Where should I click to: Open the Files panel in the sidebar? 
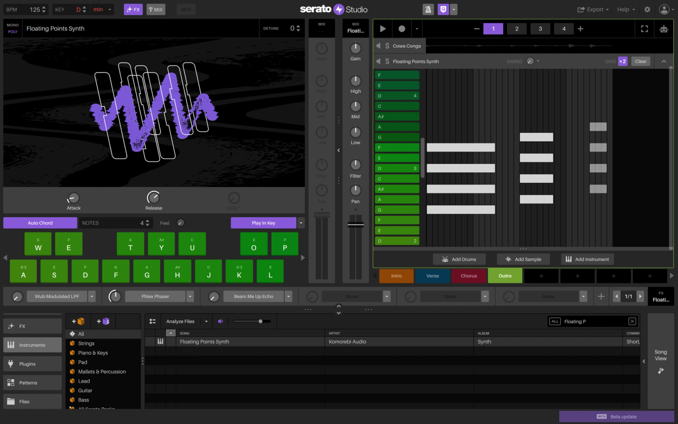32,401
